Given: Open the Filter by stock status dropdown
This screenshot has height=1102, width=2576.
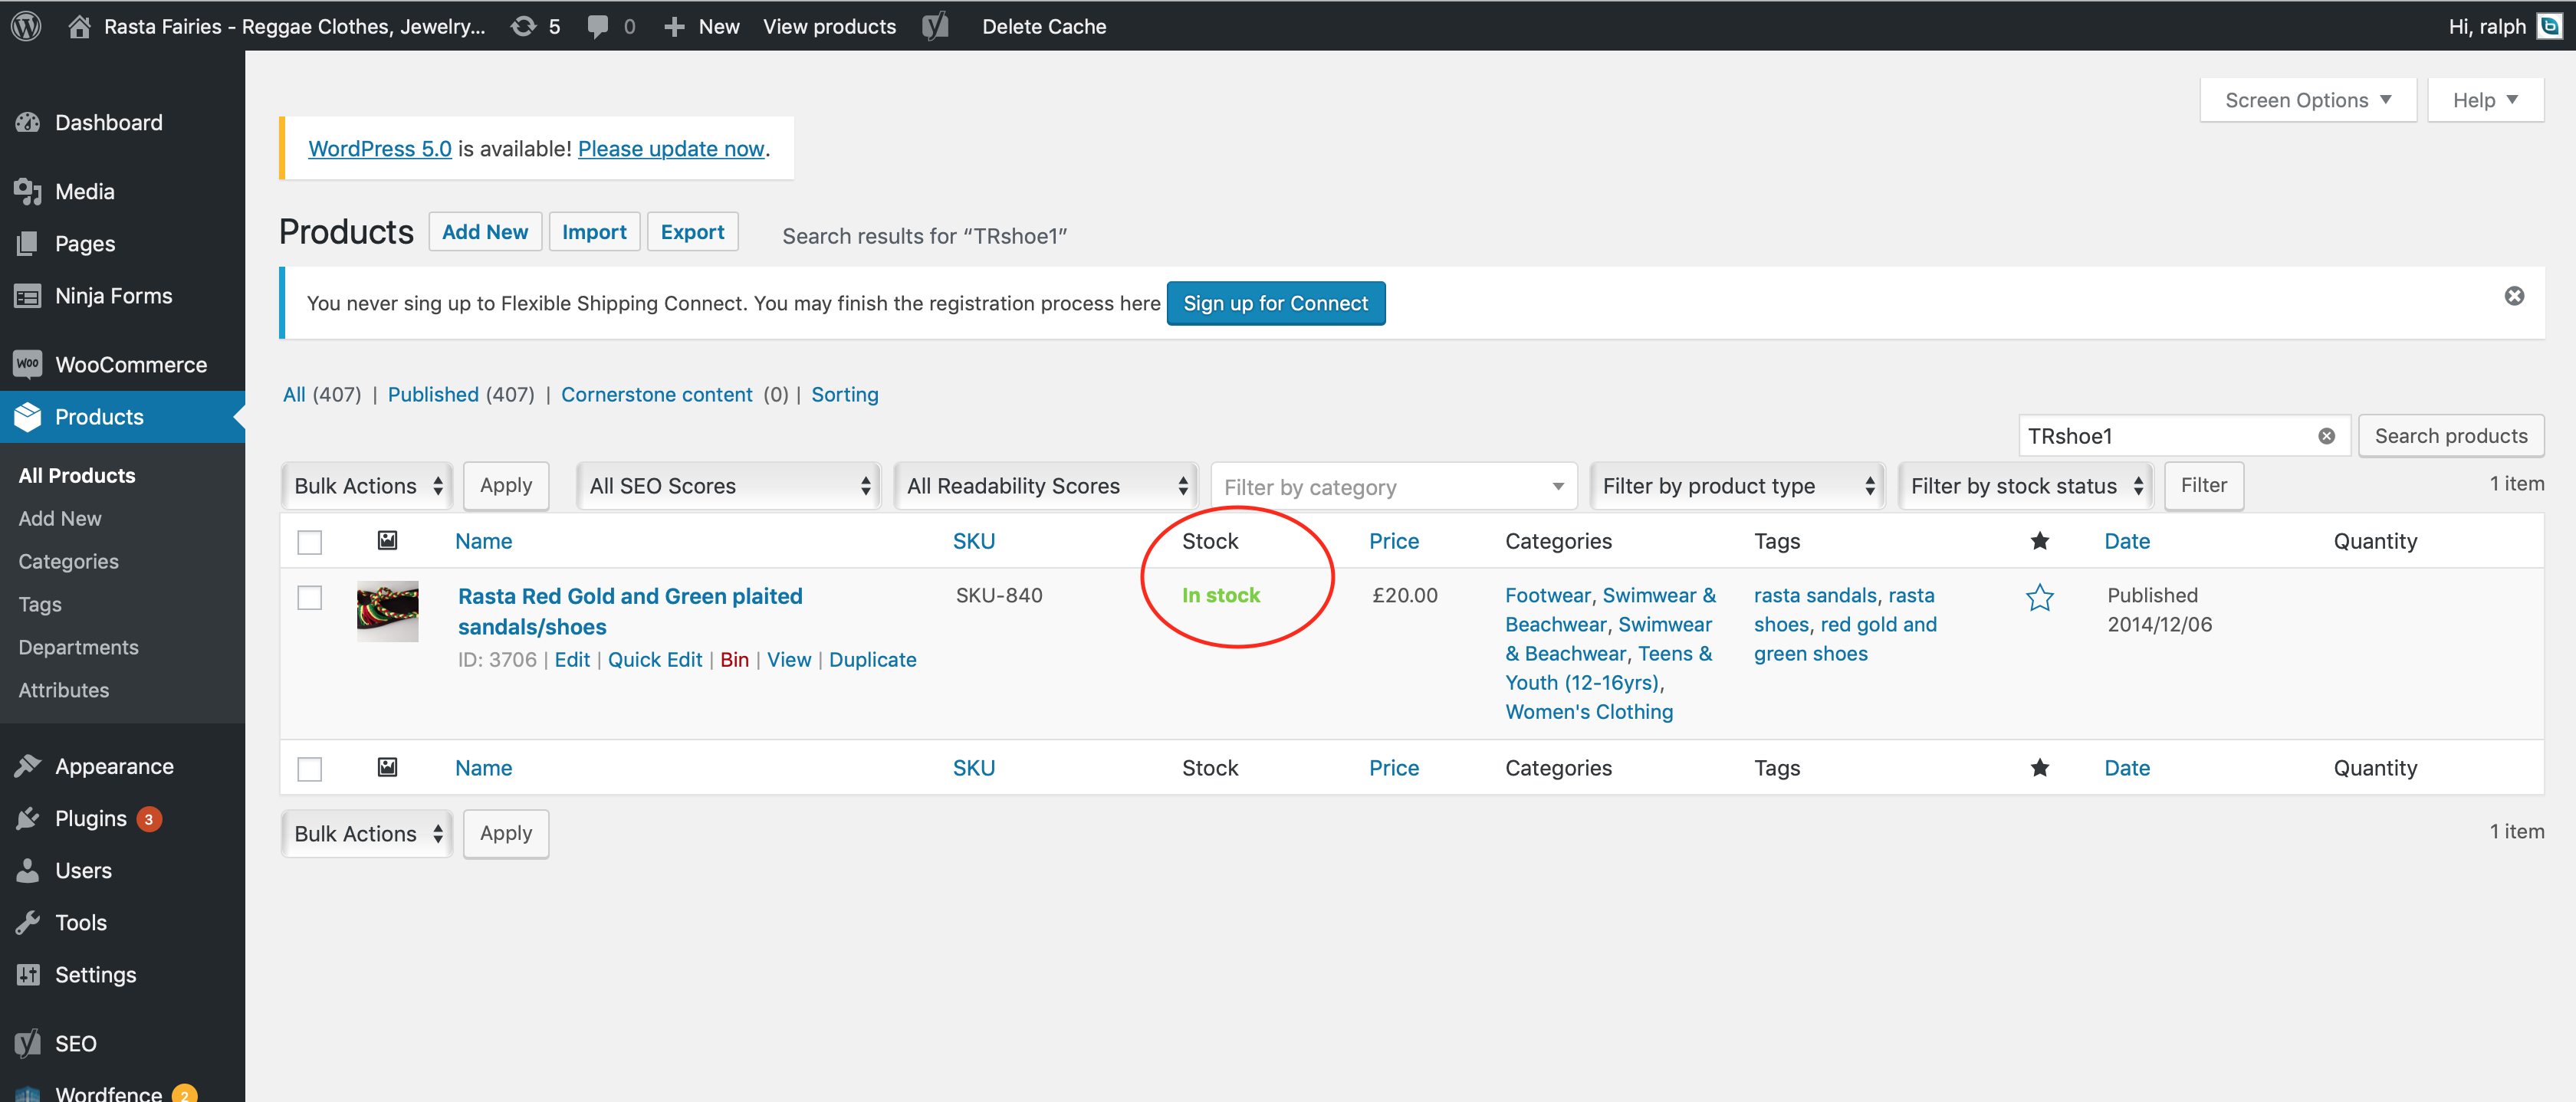Looking at the screenshot, I should coord(2025,486).
